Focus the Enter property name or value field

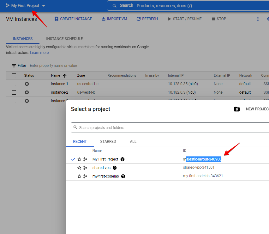pyautogui.click(x=53, y=66)
